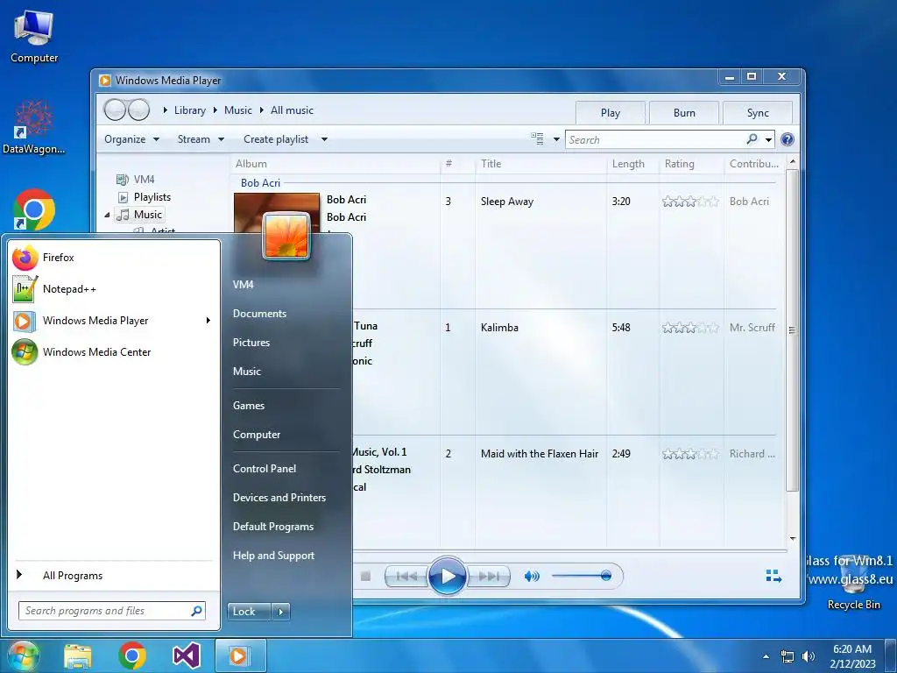The width and height of the screenshot is (897, 673).
Task: Mute the Media Player volume
Action: point(532,577)
